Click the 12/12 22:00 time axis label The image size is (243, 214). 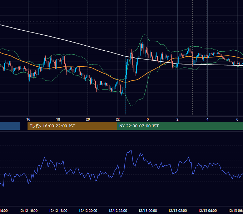pyautogui.click(x=118, y=210)
